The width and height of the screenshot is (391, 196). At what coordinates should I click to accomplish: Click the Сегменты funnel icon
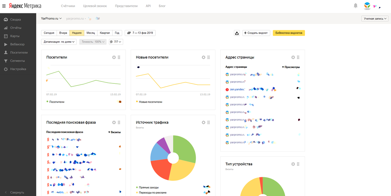pyautogui.click(x=6, y=61)
